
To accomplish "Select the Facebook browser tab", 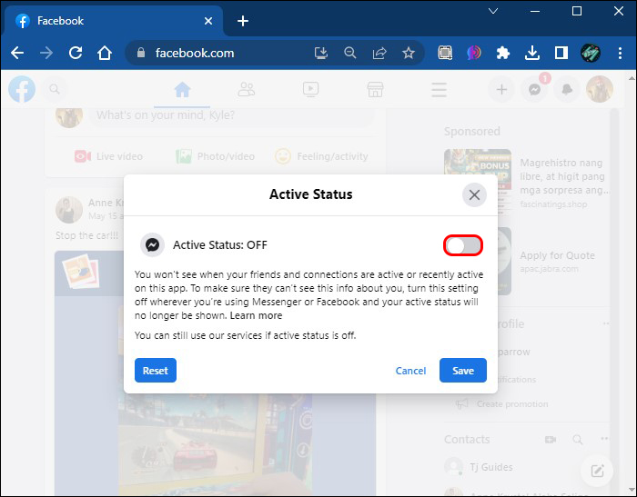I will (113, 21).
